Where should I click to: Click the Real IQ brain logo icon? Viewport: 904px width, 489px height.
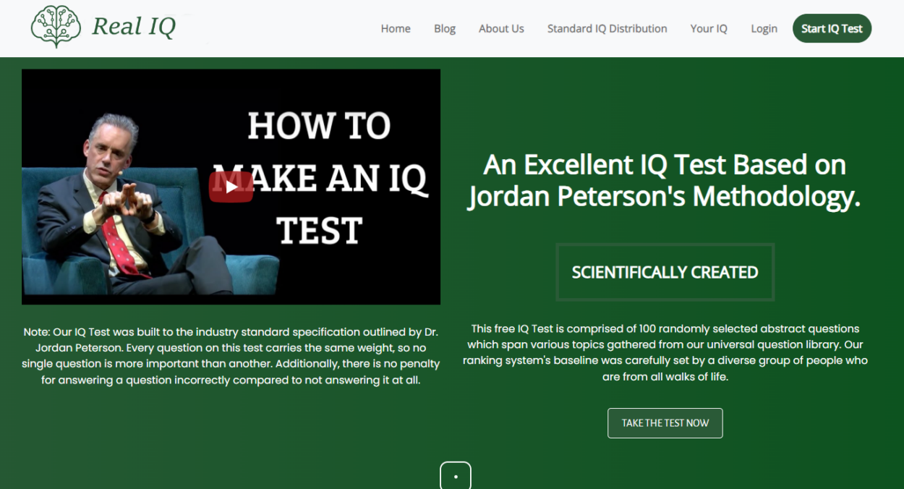(x=56, y=27)
